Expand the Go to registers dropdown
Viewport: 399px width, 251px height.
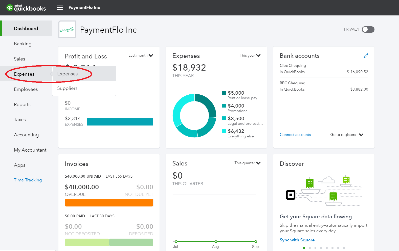coord(347,135)
